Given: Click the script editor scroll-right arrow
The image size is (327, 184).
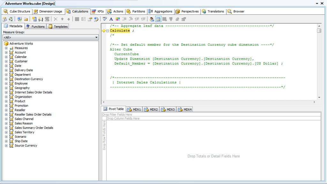Looking at the screenshot, I should tap(315, 102).
